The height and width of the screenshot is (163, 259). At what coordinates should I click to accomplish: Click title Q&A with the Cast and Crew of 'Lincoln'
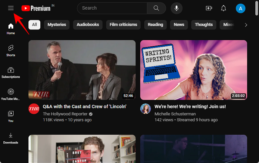(x=84, y=106)
